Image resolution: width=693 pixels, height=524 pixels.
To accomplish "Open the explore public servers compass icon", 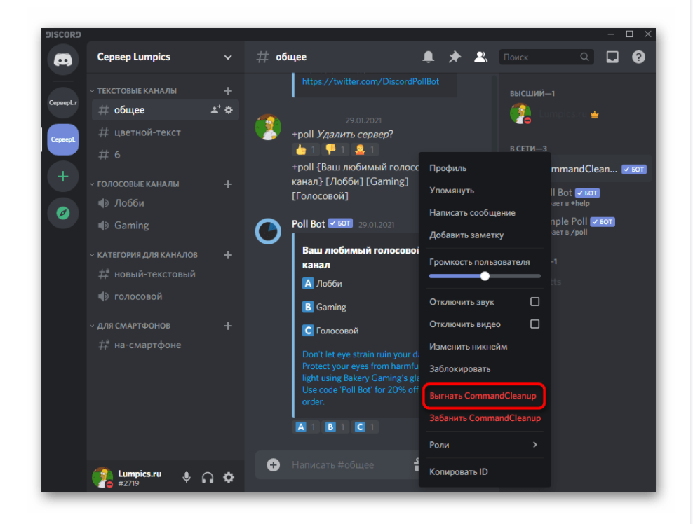I will point(63,213).
